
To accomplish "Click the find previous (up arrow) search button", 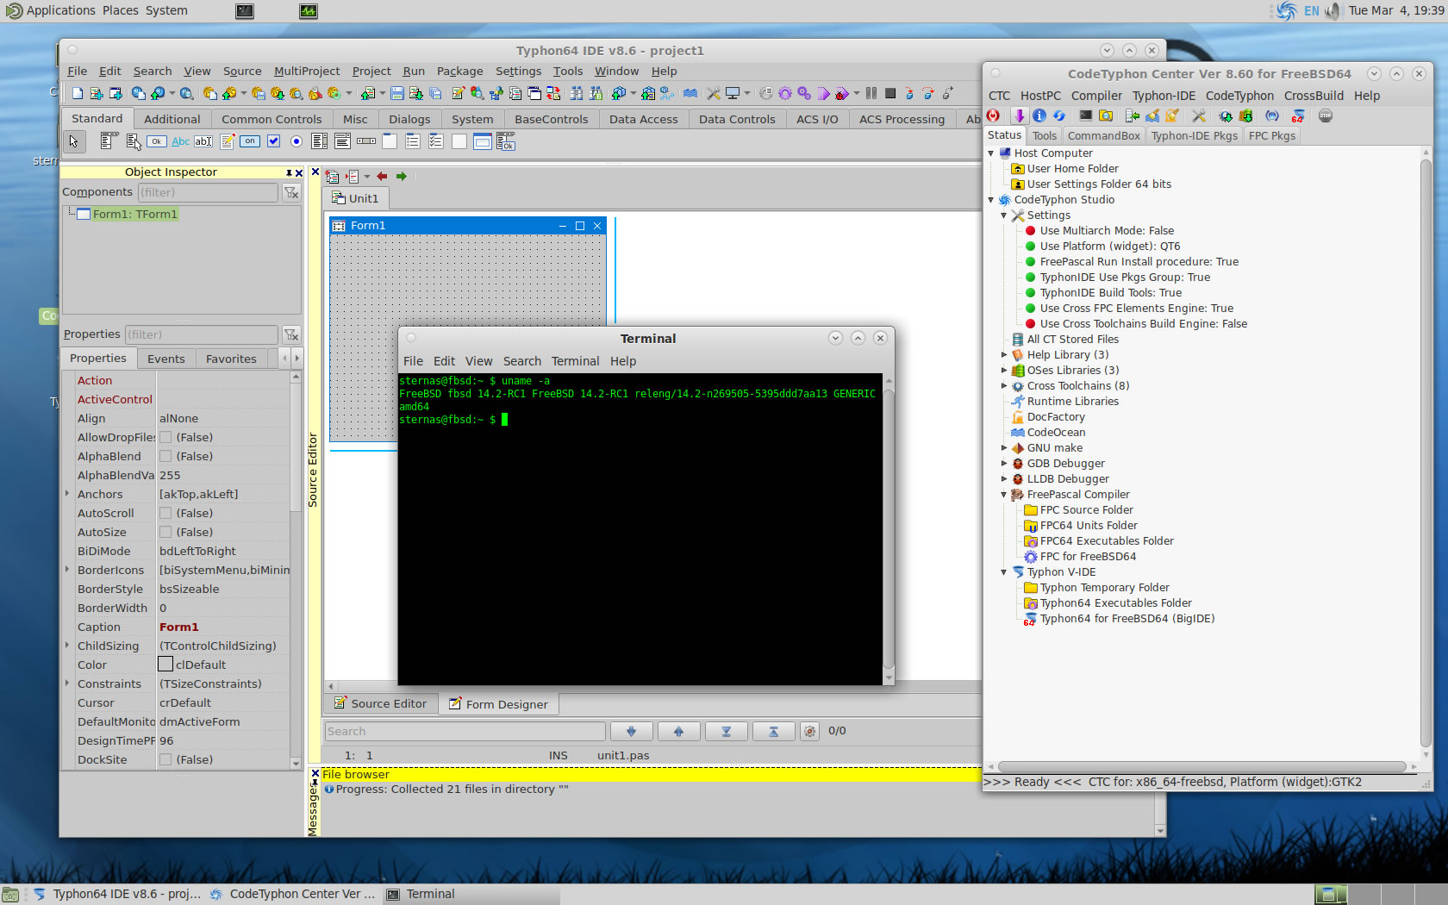I will [679, 731].
